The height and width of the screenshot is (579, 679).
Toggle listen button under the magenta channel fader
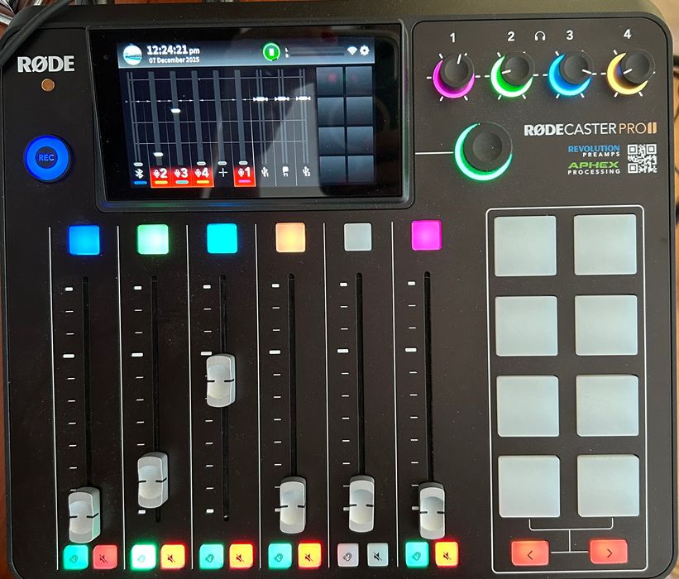coord(417,554)
